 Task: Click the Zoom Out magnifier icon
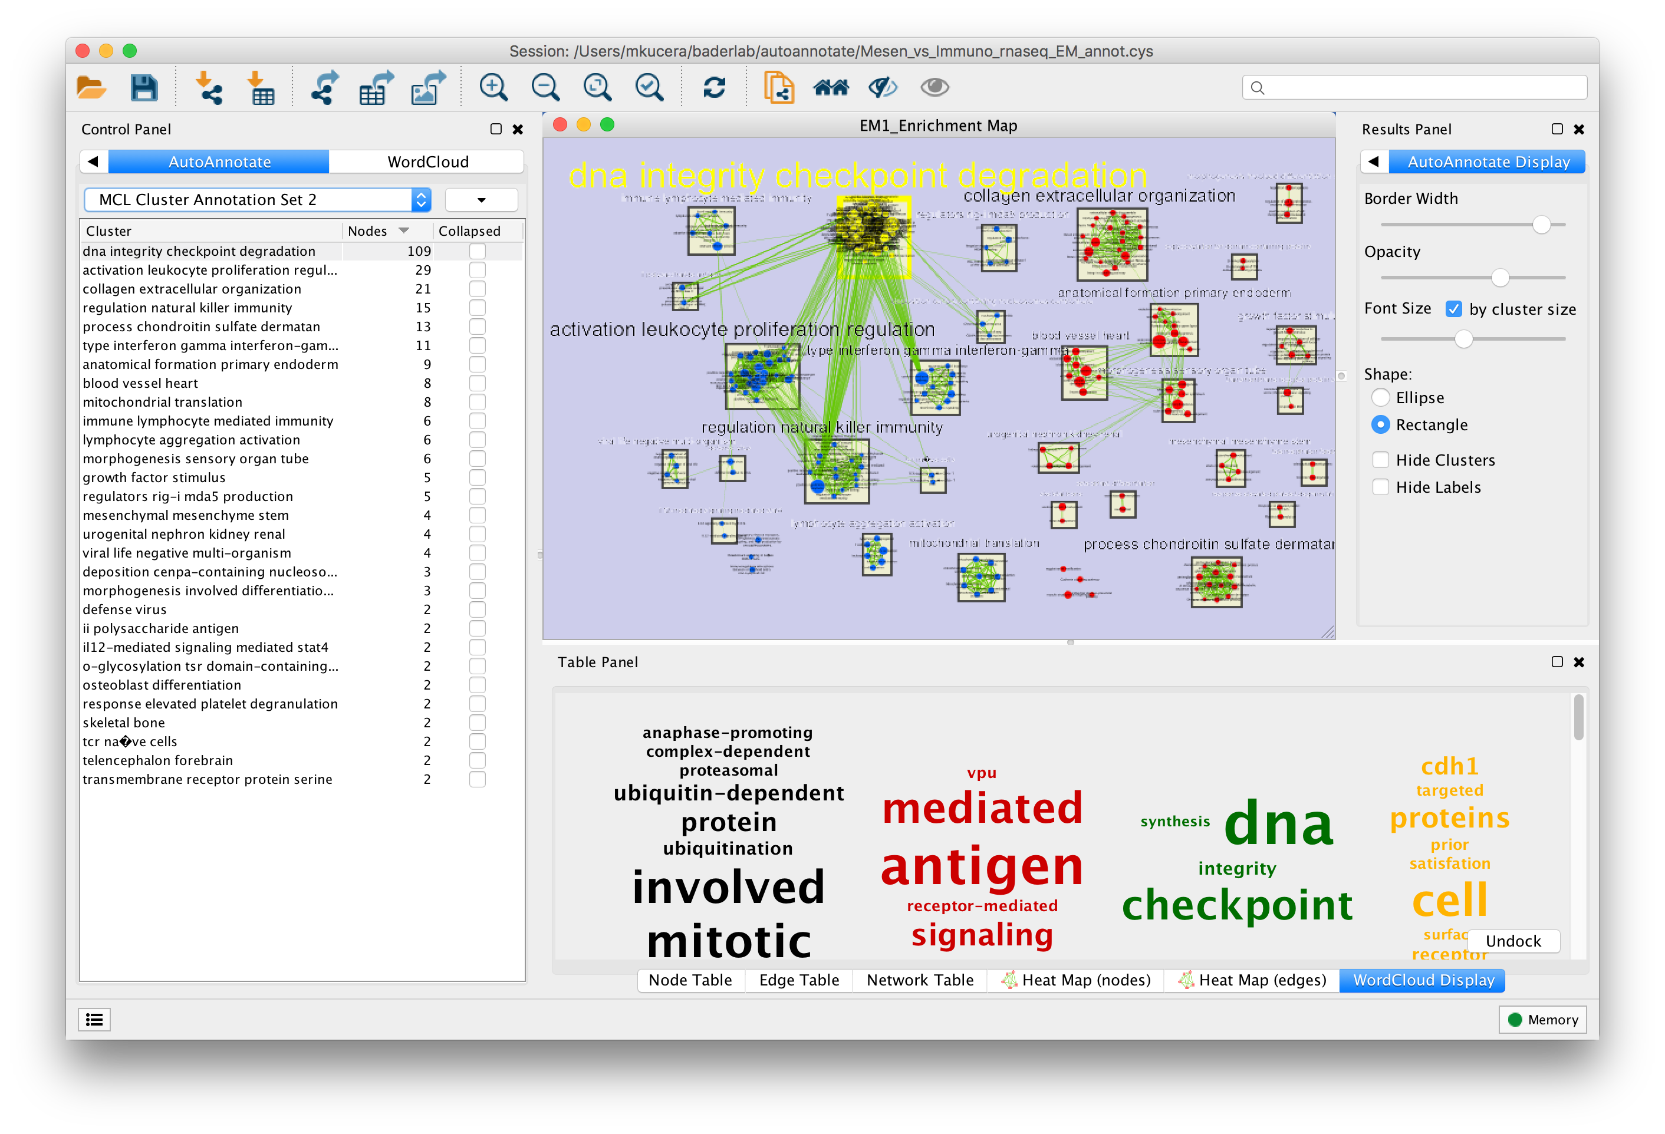click(545, 87)
